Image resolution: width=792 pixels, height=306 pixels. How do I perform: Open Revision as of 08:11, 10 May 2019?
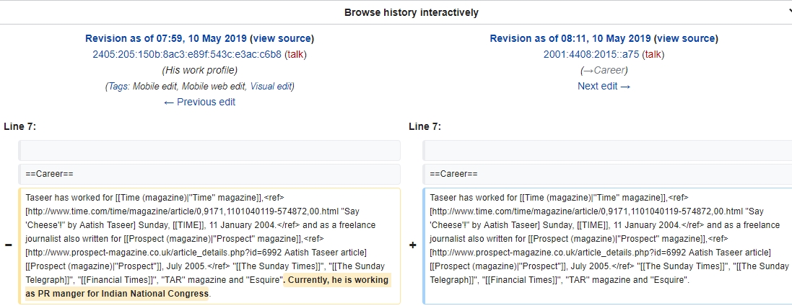pos(570,38)
